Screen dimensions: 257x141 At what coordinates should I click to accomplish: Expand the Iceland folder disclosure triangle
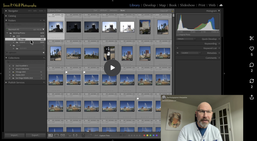(x=13, y=42)
